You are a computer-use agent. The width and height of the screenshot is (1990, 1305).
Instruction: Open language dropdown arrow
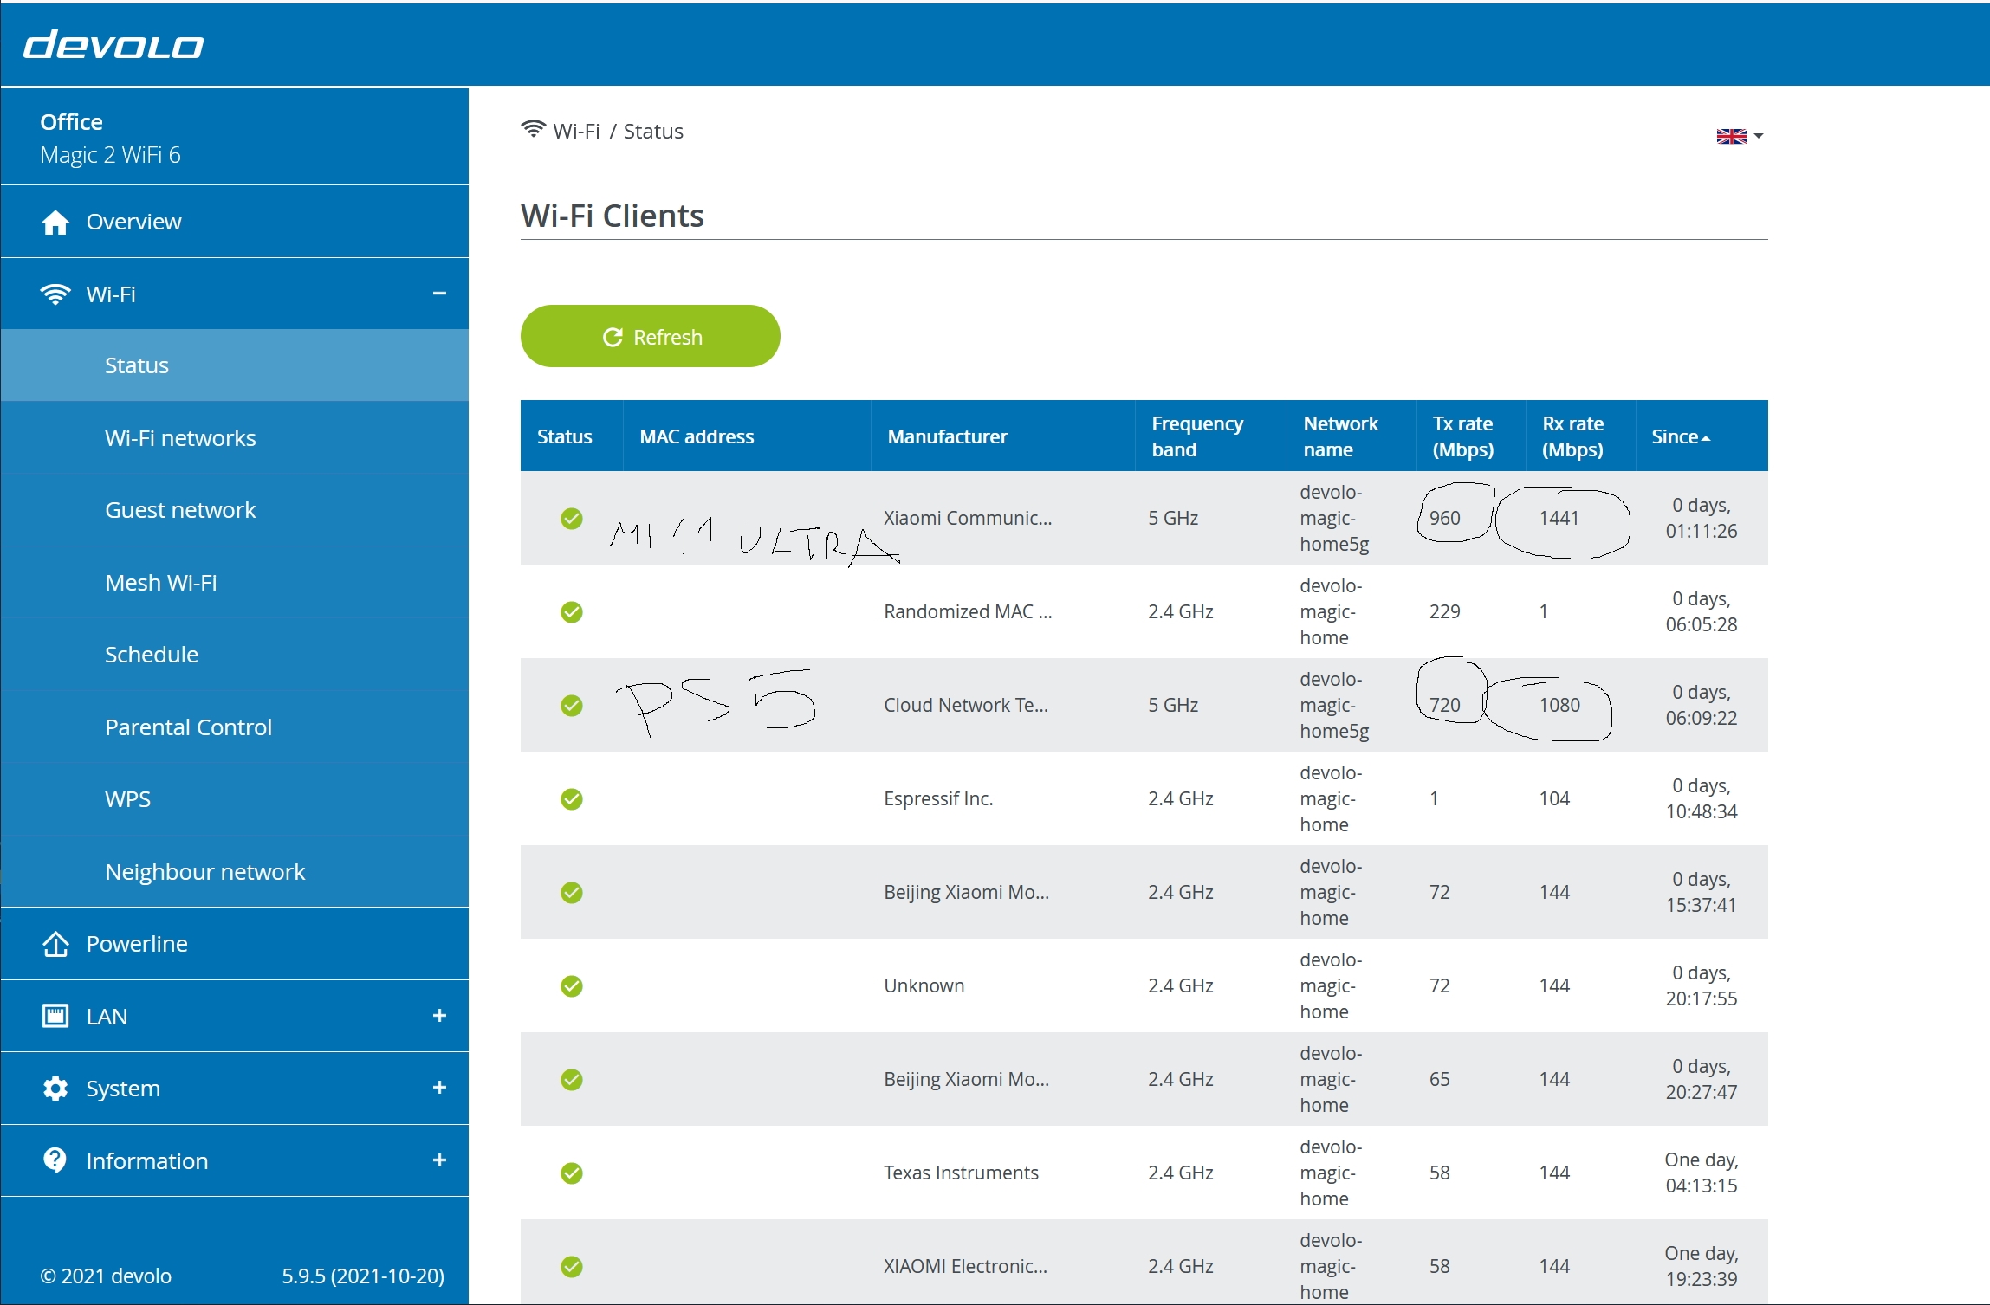pos(1759,137)
